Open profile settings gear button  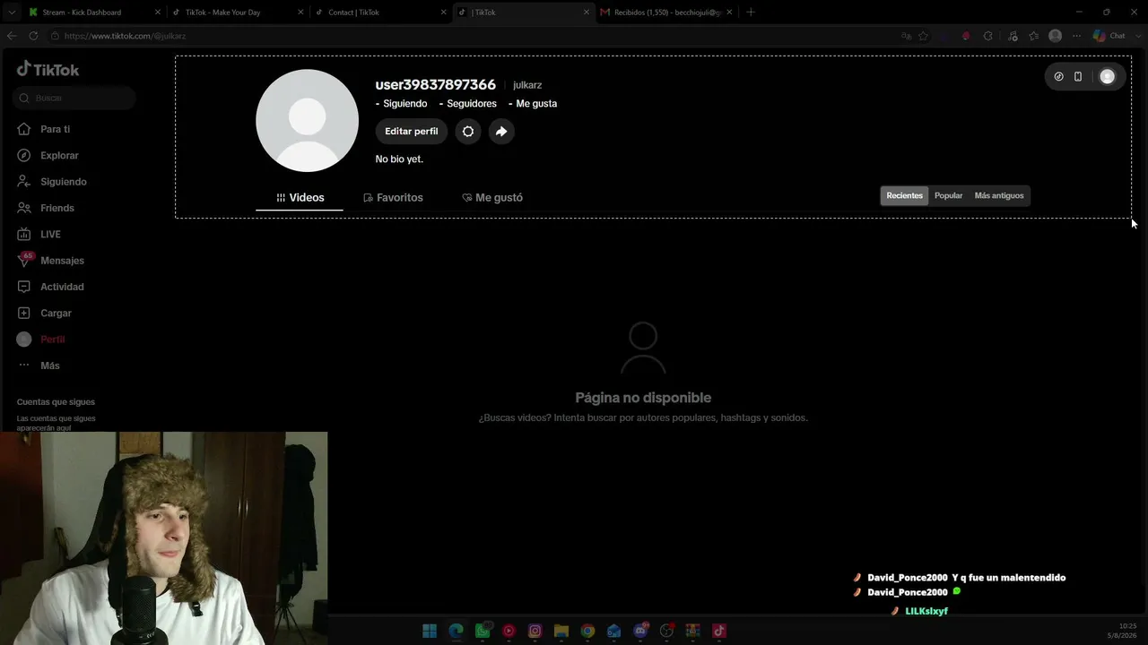[x=468, y=132]
